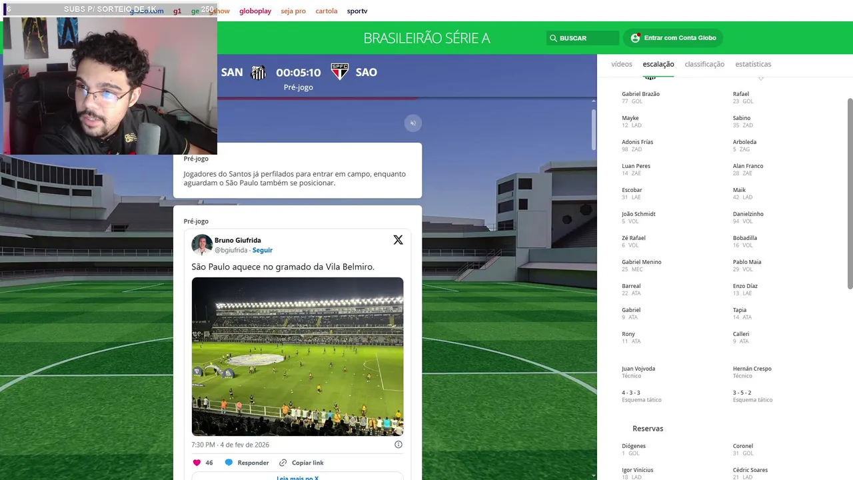
Task: Open cartola in top navigation
Action: 327,11
